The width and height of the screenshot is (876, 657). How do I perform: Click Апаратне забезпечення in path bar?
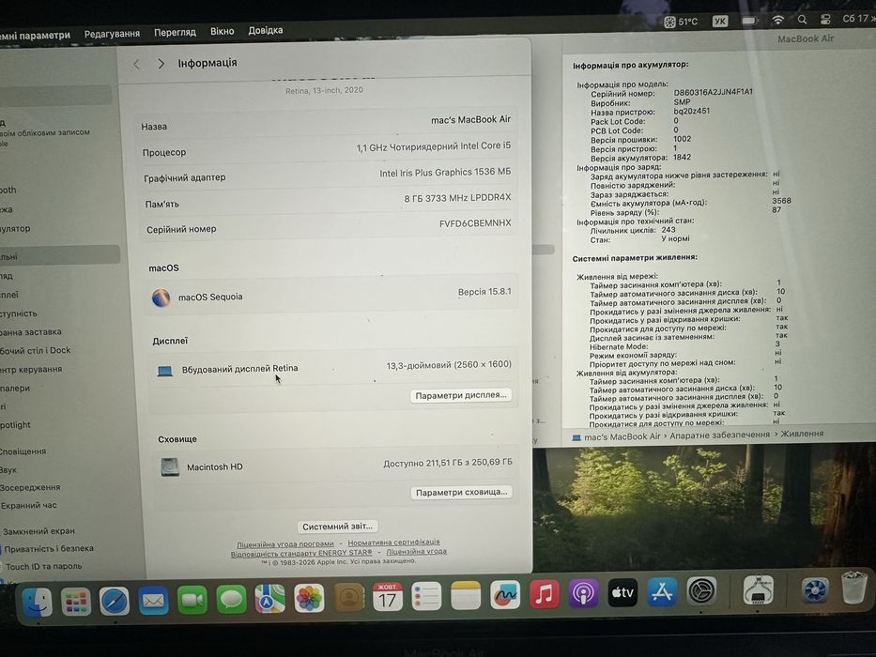pyautogui.click(x=719, y=435)
